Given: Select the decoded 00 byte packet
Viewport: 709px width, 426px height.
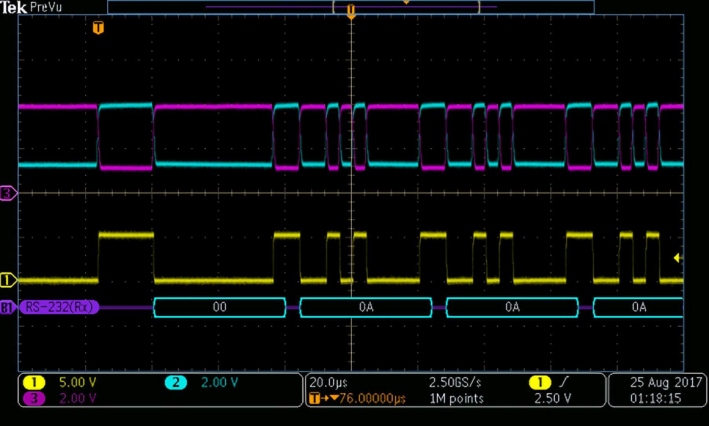Looking at the screenshot, I should [220, 307].
